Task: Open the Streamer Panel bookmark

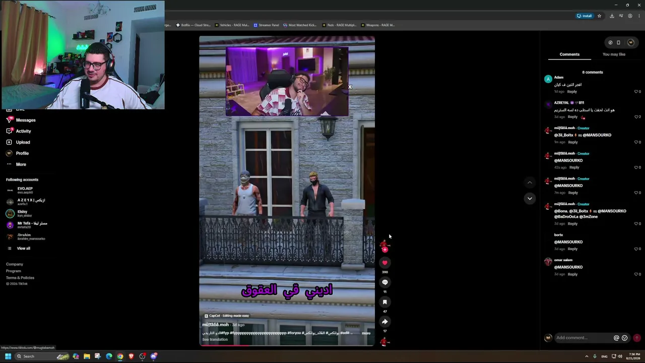Action: (x=266, y=25)
